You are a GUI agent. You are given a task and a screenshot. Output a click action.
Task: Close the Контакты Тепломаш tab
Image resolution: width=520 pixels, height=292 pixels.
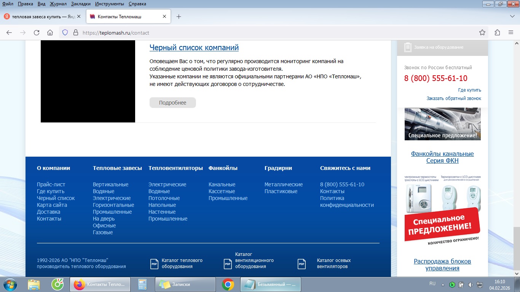coord(164,17)
